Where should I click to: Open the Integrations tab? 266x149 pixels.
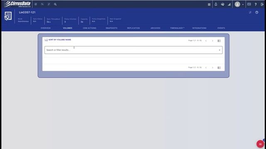click(x=199, y=28)
